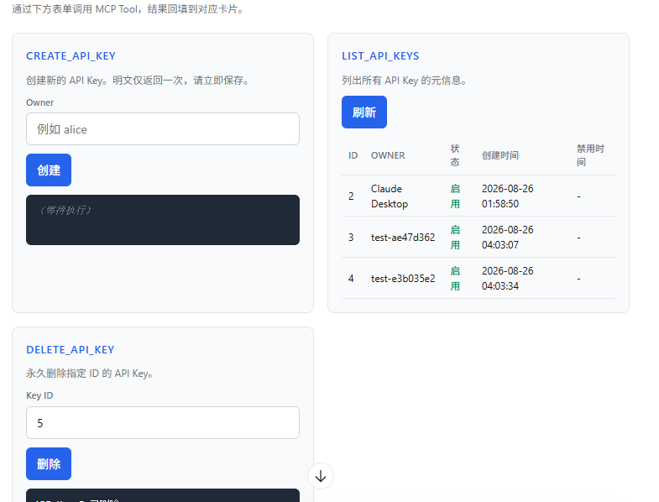Select the LIST_API_KEYS heading
The width and height of the screenshot is (659, 502).
pos(380,56)
